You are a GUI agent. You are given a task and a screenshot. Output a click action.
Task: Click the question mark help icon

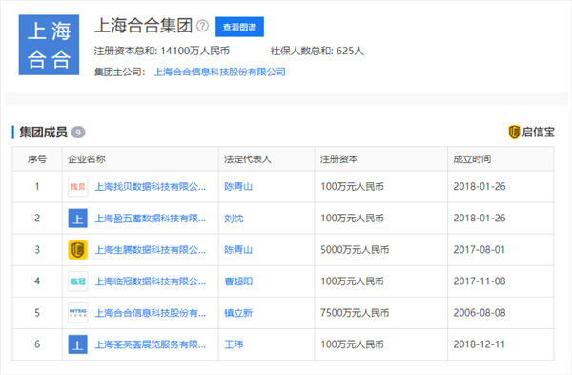click(x=202, y=26)
